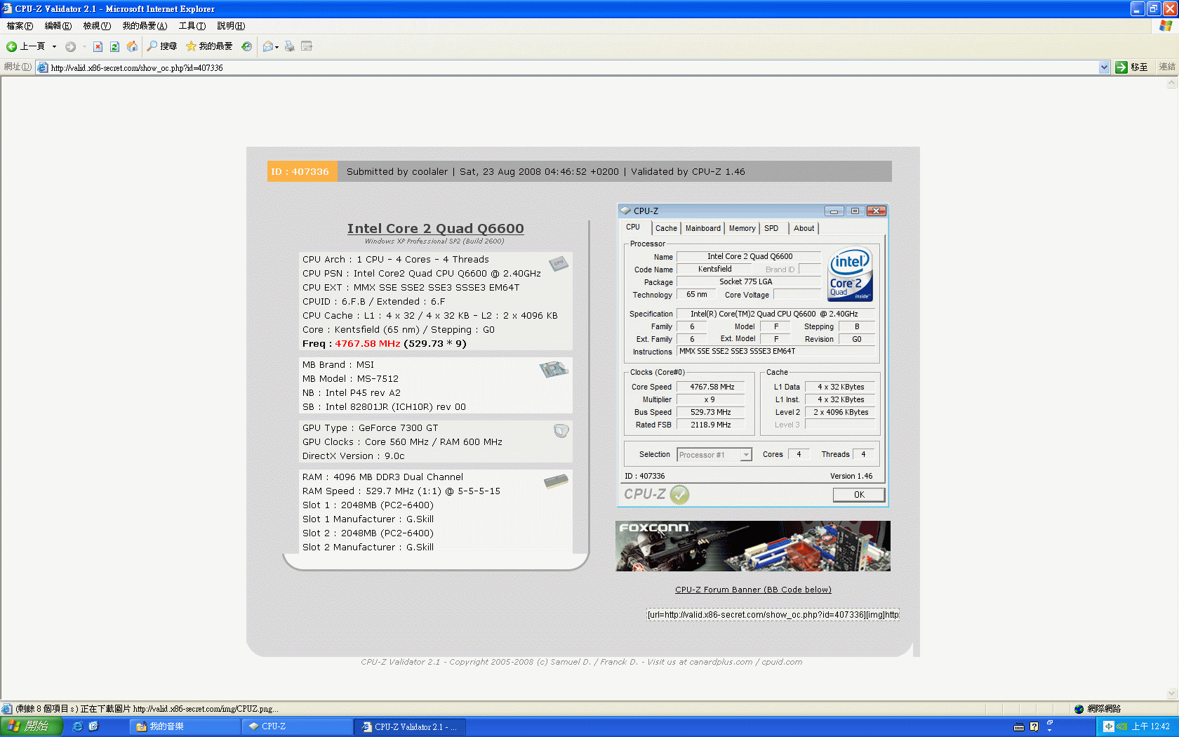Image resolution: width=1179 pixels, height=737 pixels.
Task: Click the Edit page toolbar icon
Action: 307,46
